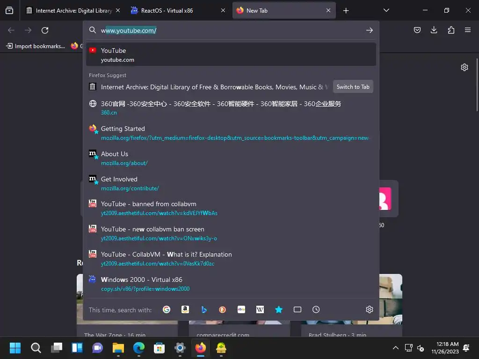The width and height of the screenshot is (479, 359).
Task: Search in open Tabs this time
Action: [297, 309]
